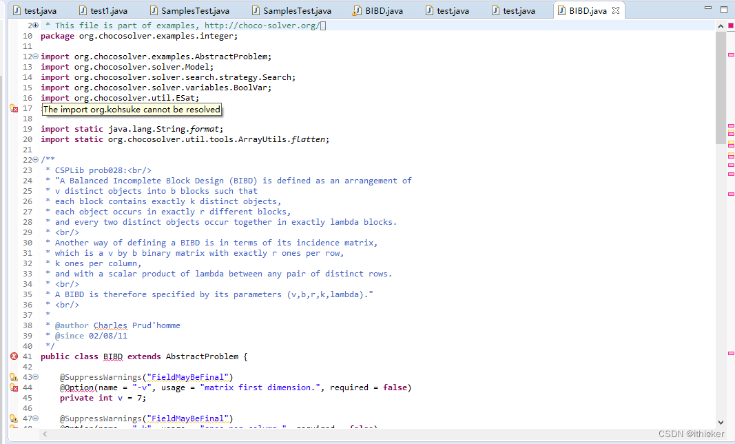Click the vertical scrollbar thumb
The height and width of the screenshot is (444, 735).
[x=721, y=88]
